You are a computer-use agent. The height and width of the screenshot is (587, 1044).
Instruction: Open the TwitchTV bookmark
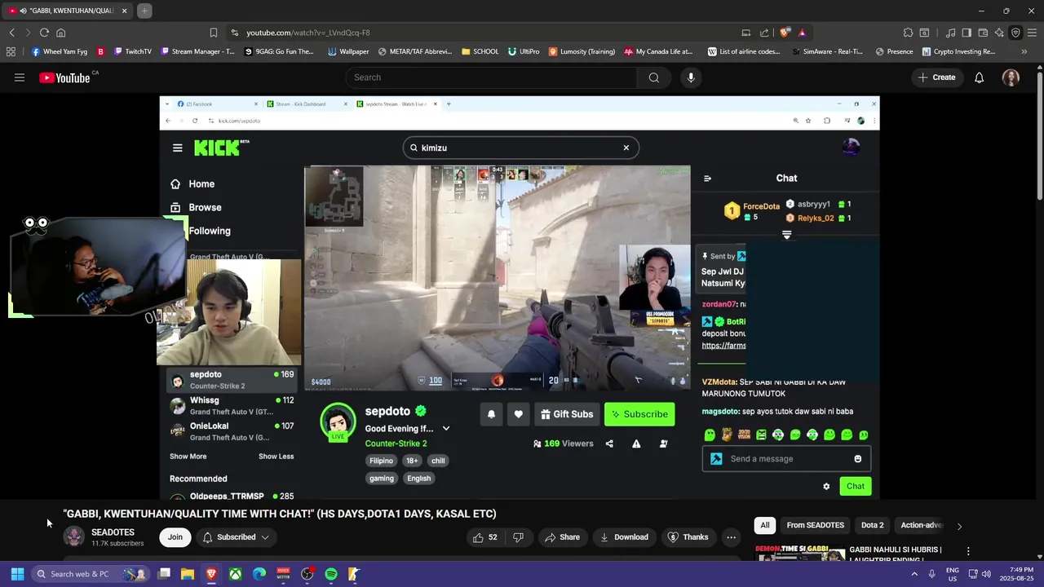(x=132, y=51)
